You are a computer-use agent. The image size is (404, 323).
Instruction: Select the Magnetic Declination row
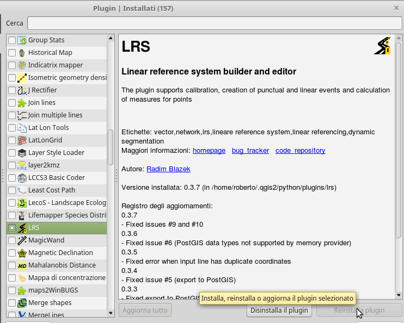(57, 253)
